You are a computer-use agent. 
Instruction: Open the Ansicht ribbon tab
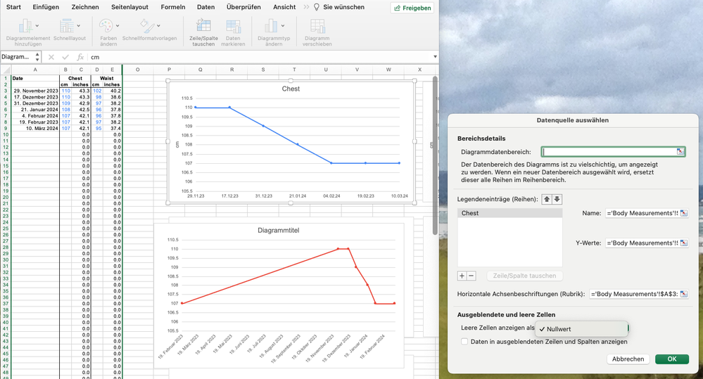[284, 7]
